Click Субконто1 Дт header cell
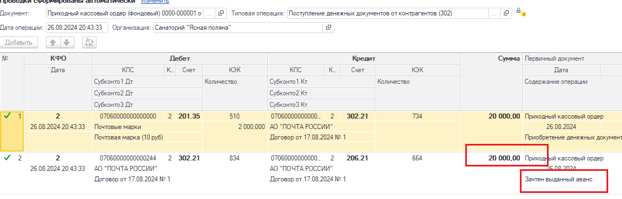Image resolution: width=622 pixels, height=199 pixels. (x=147, y=82)
